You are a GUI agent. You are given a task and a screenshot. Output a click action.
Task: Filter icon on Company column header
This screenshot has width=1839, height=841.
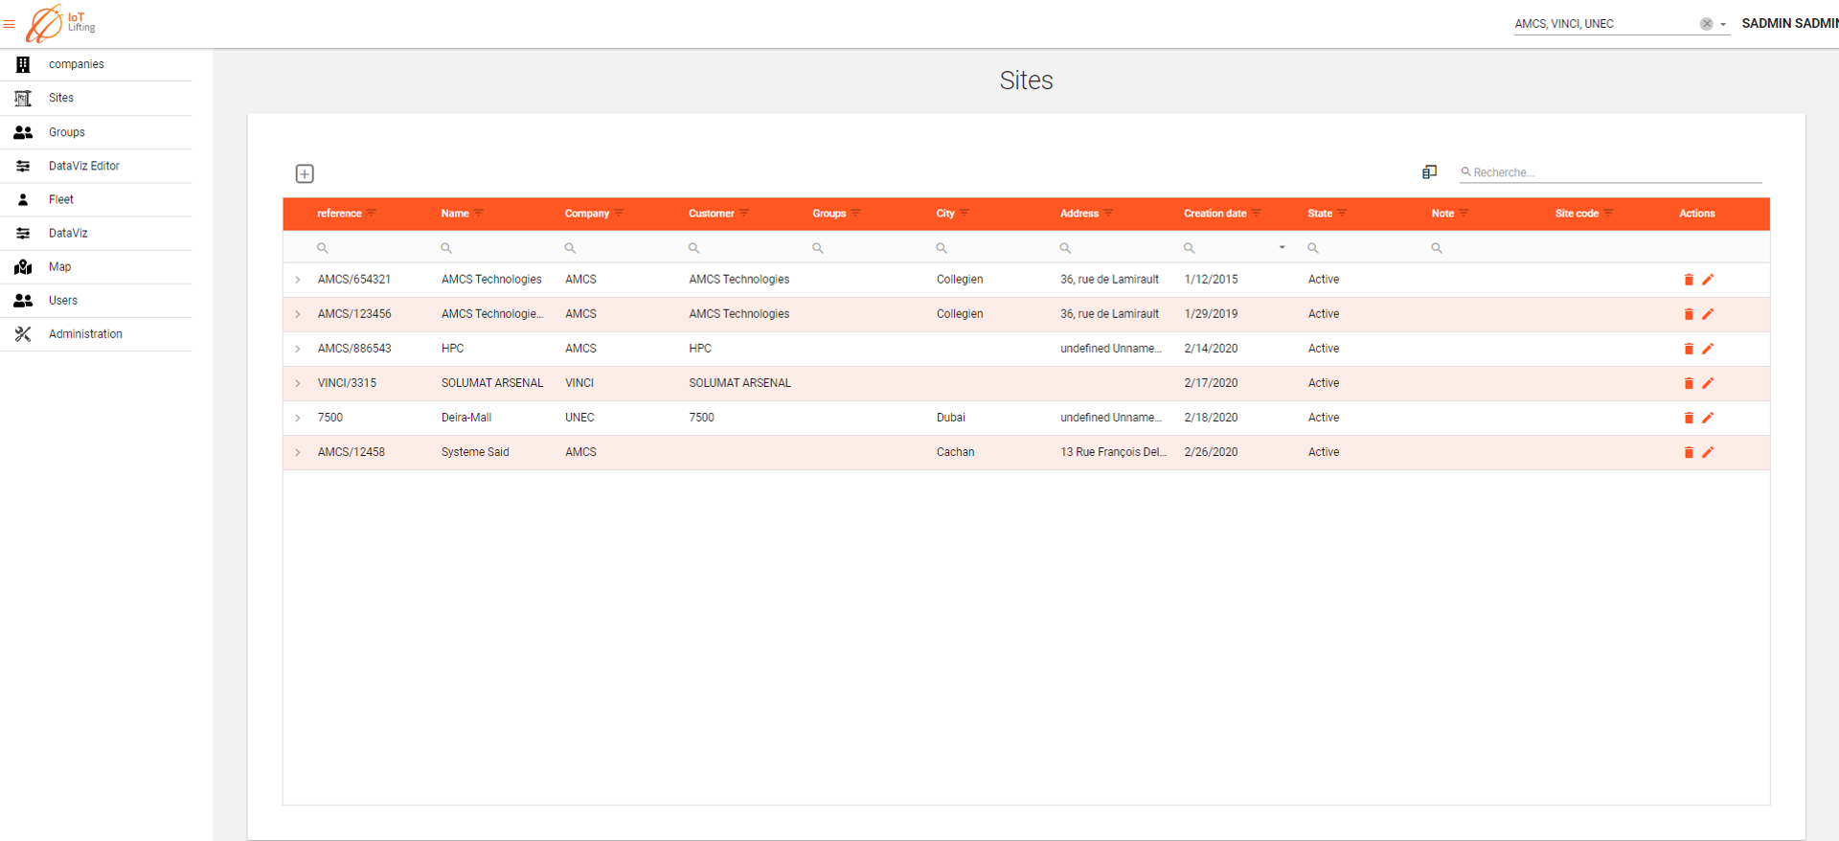tap(619, 213)
